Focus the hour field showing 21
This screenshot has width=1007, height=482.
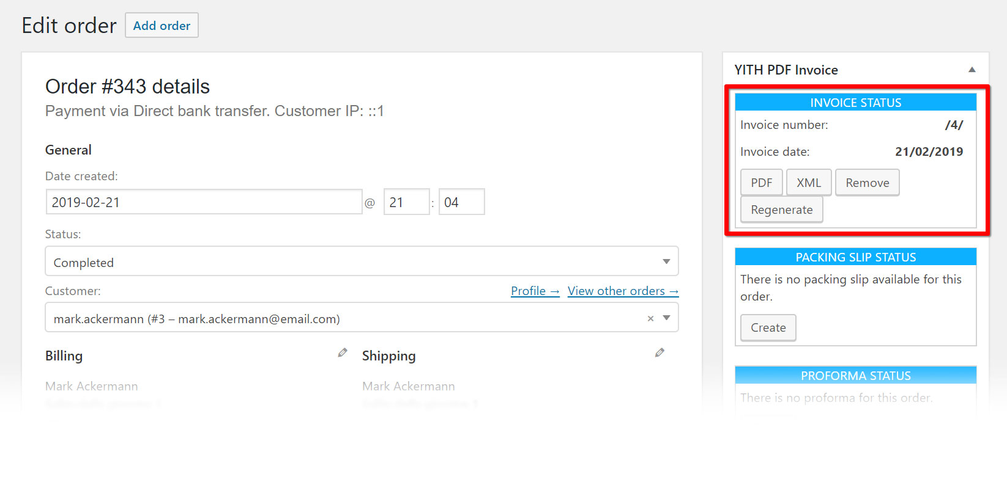[x=407, y=202]
